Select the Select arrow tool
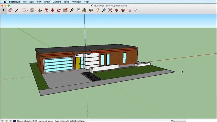The height and width of the screenshot is (122, 217). coord(4,10)
